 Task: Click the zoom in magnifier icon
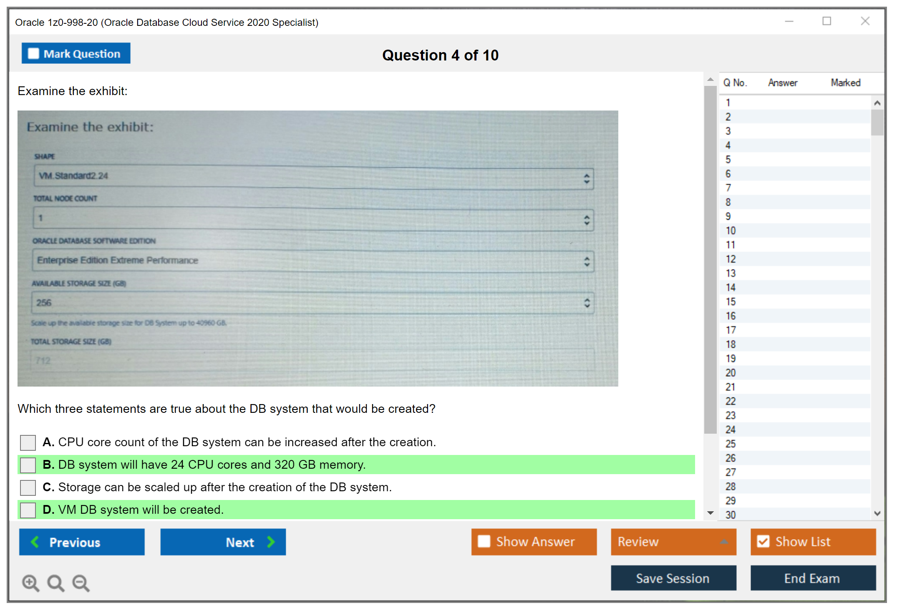30,583
